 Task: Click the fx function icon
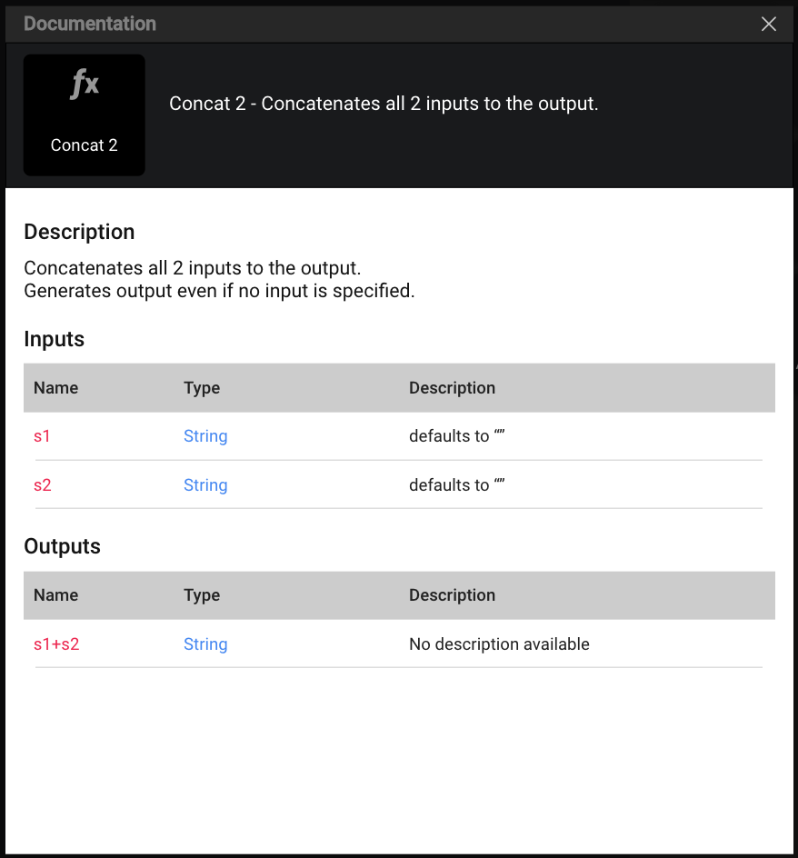click(x=85, y=85)
